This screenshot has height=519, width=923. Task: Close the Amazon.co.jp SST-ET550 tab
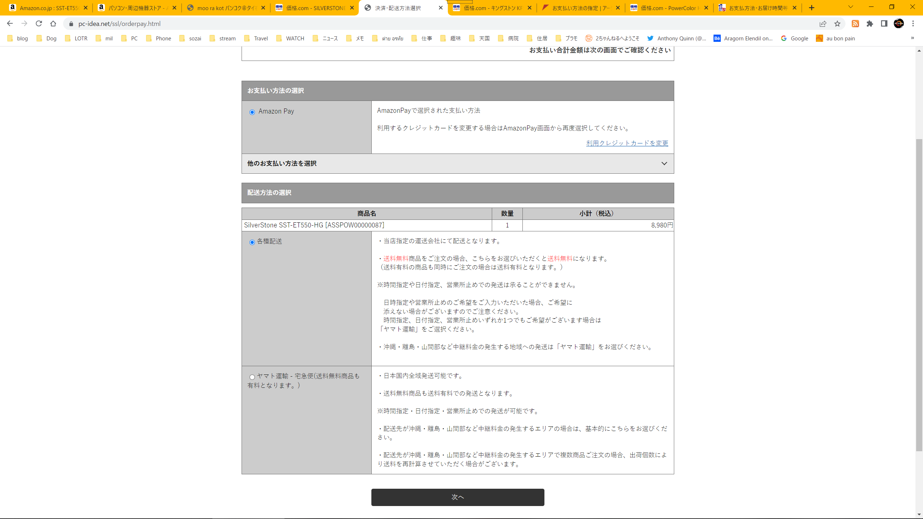point(85,8)
